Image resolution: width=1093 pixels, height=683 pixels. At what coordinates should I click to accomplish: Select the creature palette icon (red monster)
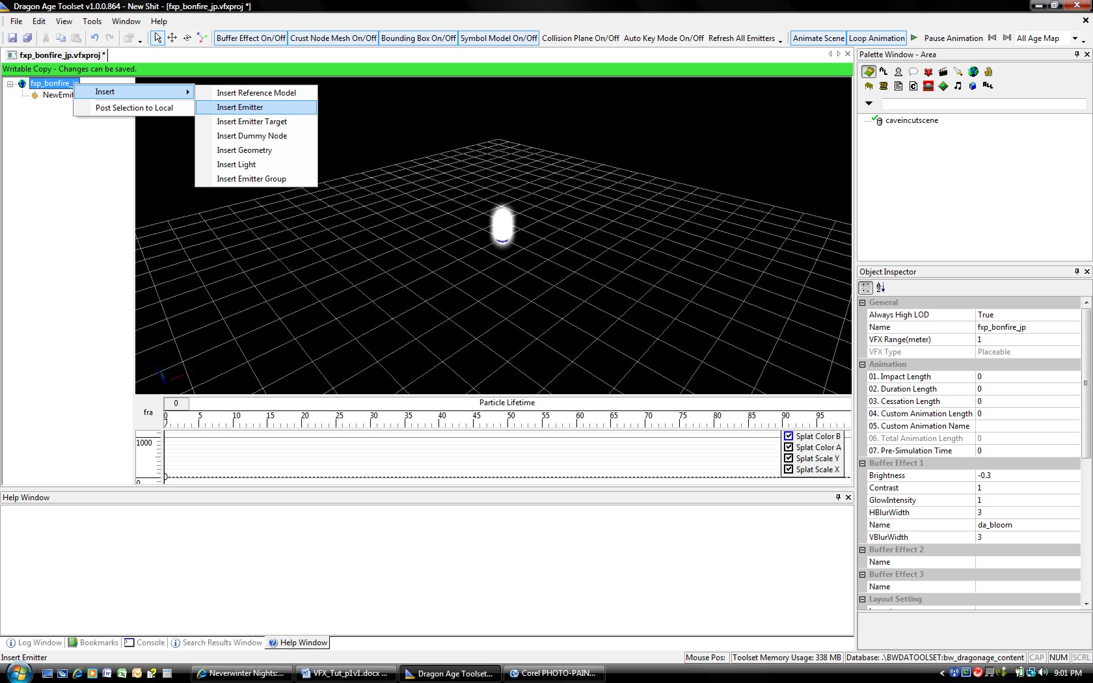(x=928, y=72)
